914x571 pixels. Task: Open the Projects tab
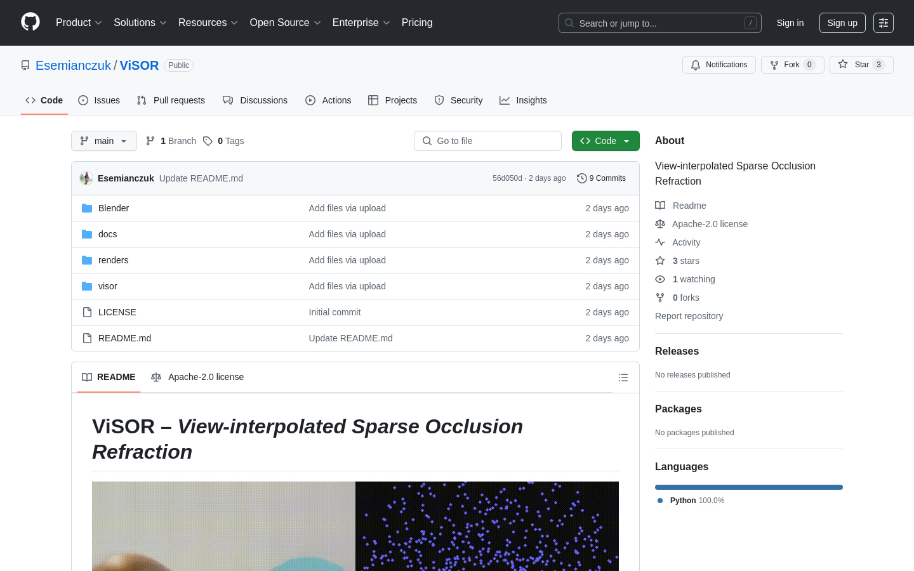(x=393, y=100)
